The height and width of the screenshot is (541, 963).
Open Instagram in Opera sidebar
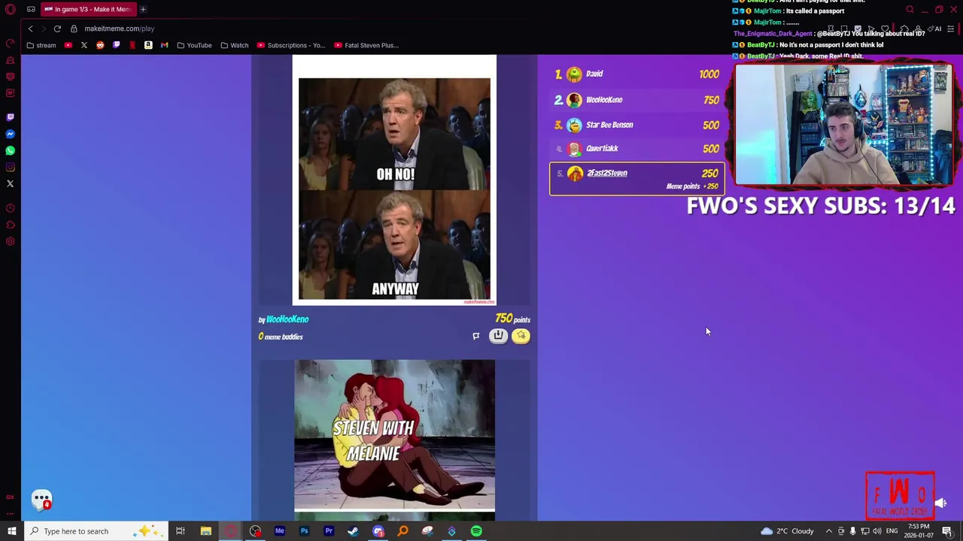tap(11, 167)
